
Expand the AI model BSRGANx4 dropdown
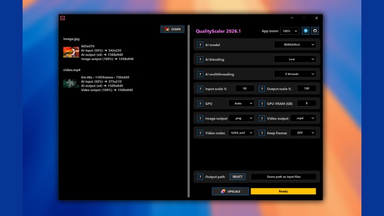[x=295, y=45]
